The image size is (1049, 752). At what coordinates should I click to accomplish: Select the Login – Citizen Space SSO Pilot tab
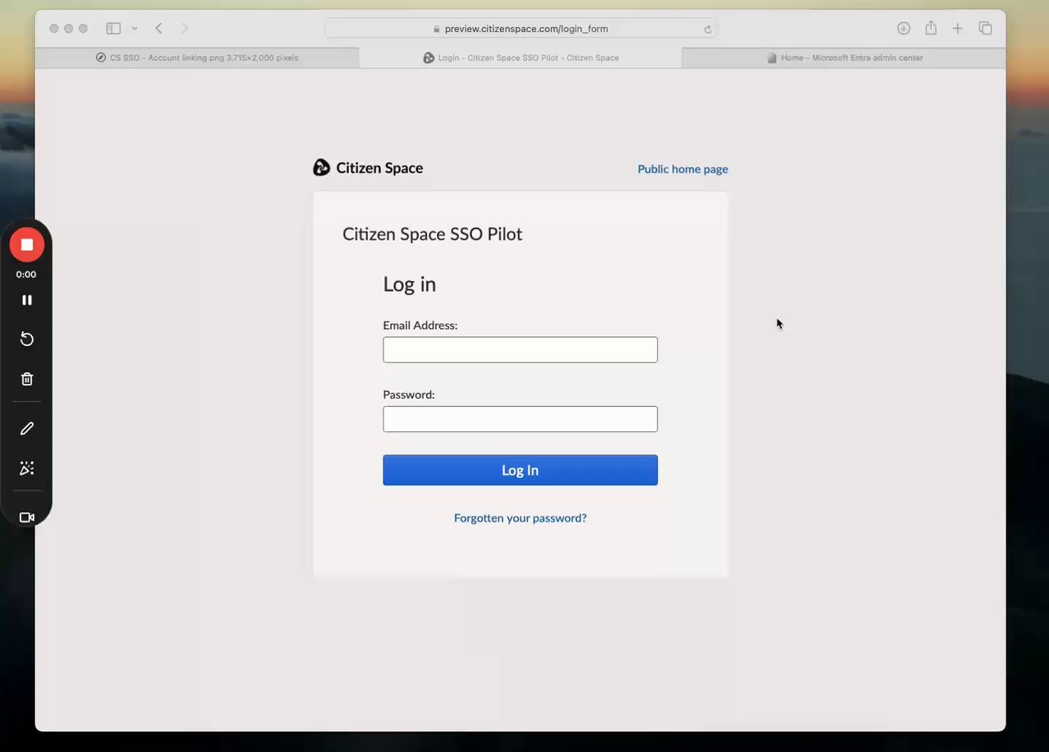coord(520,58)
